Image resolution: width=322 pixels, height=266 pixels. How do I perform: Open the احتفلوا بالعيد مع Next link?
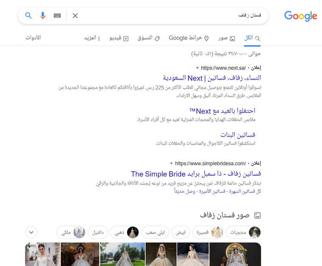click(222, 111)
